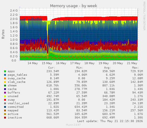
Task: Click the committed max value 2.21G
Action: [138, 107]
